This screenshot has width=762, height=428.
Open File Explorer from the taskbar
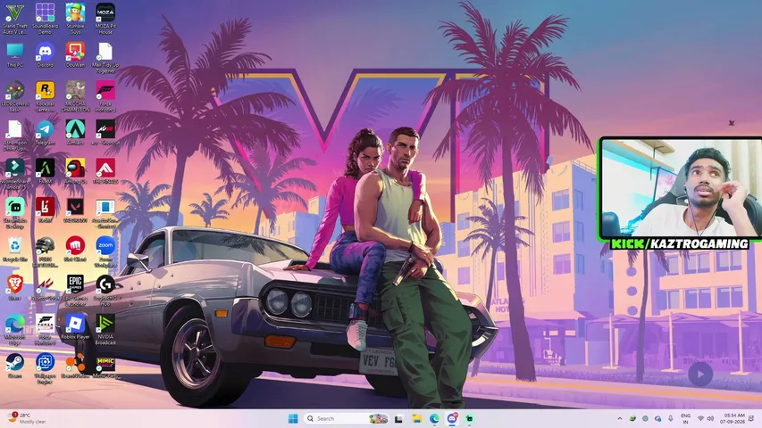pos(416,418)
